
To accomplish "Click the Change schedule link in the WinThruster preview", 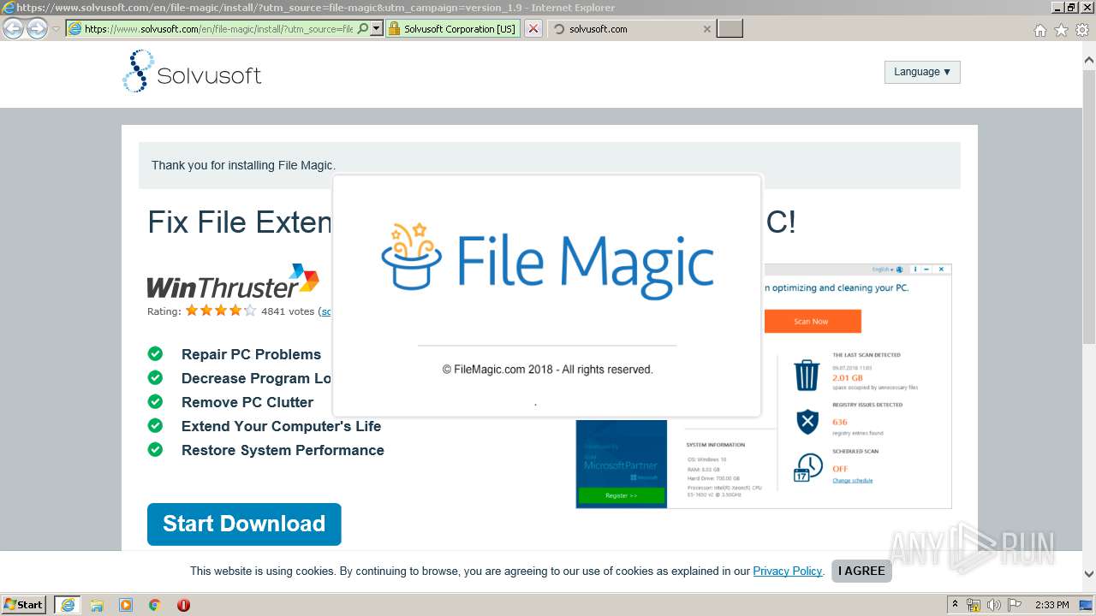I will pos(853,481).
